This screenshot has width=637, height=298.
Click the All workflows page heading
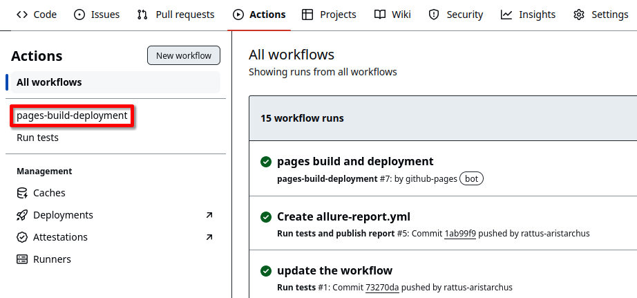coord(292,55)
